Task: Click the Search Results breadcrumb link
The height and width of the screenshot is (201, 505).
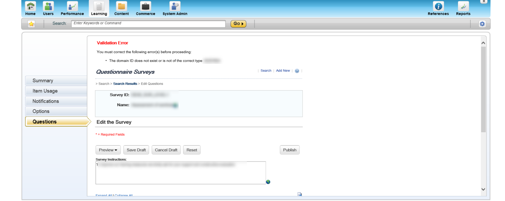Action: tap(125, 84)
